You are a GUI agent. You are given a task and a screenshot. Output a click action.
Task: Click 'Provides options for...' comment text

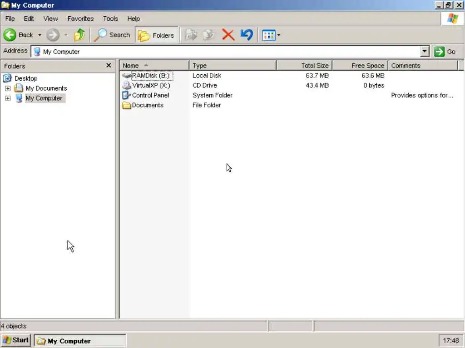422,95
